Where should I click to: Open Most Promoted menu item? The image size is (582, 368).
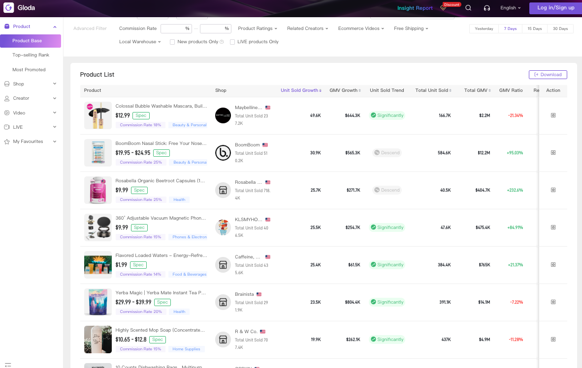(29, 70)
